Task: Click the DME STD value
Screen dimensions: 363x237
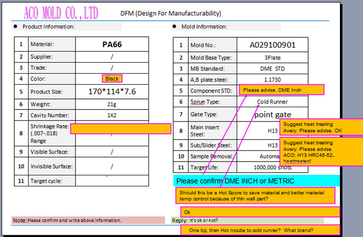Action: [x=272, y=69]
